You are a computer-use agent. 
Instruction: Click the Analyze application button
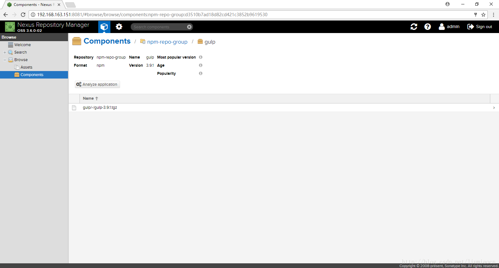(97, 84)
